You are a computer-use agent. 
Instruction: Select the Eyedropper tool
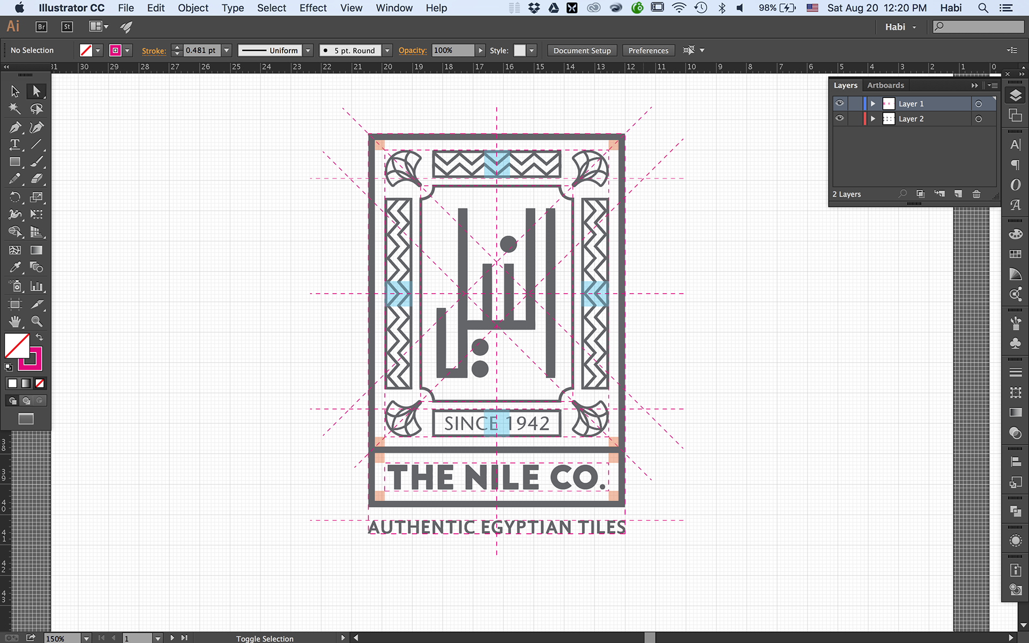click(15, 267)
